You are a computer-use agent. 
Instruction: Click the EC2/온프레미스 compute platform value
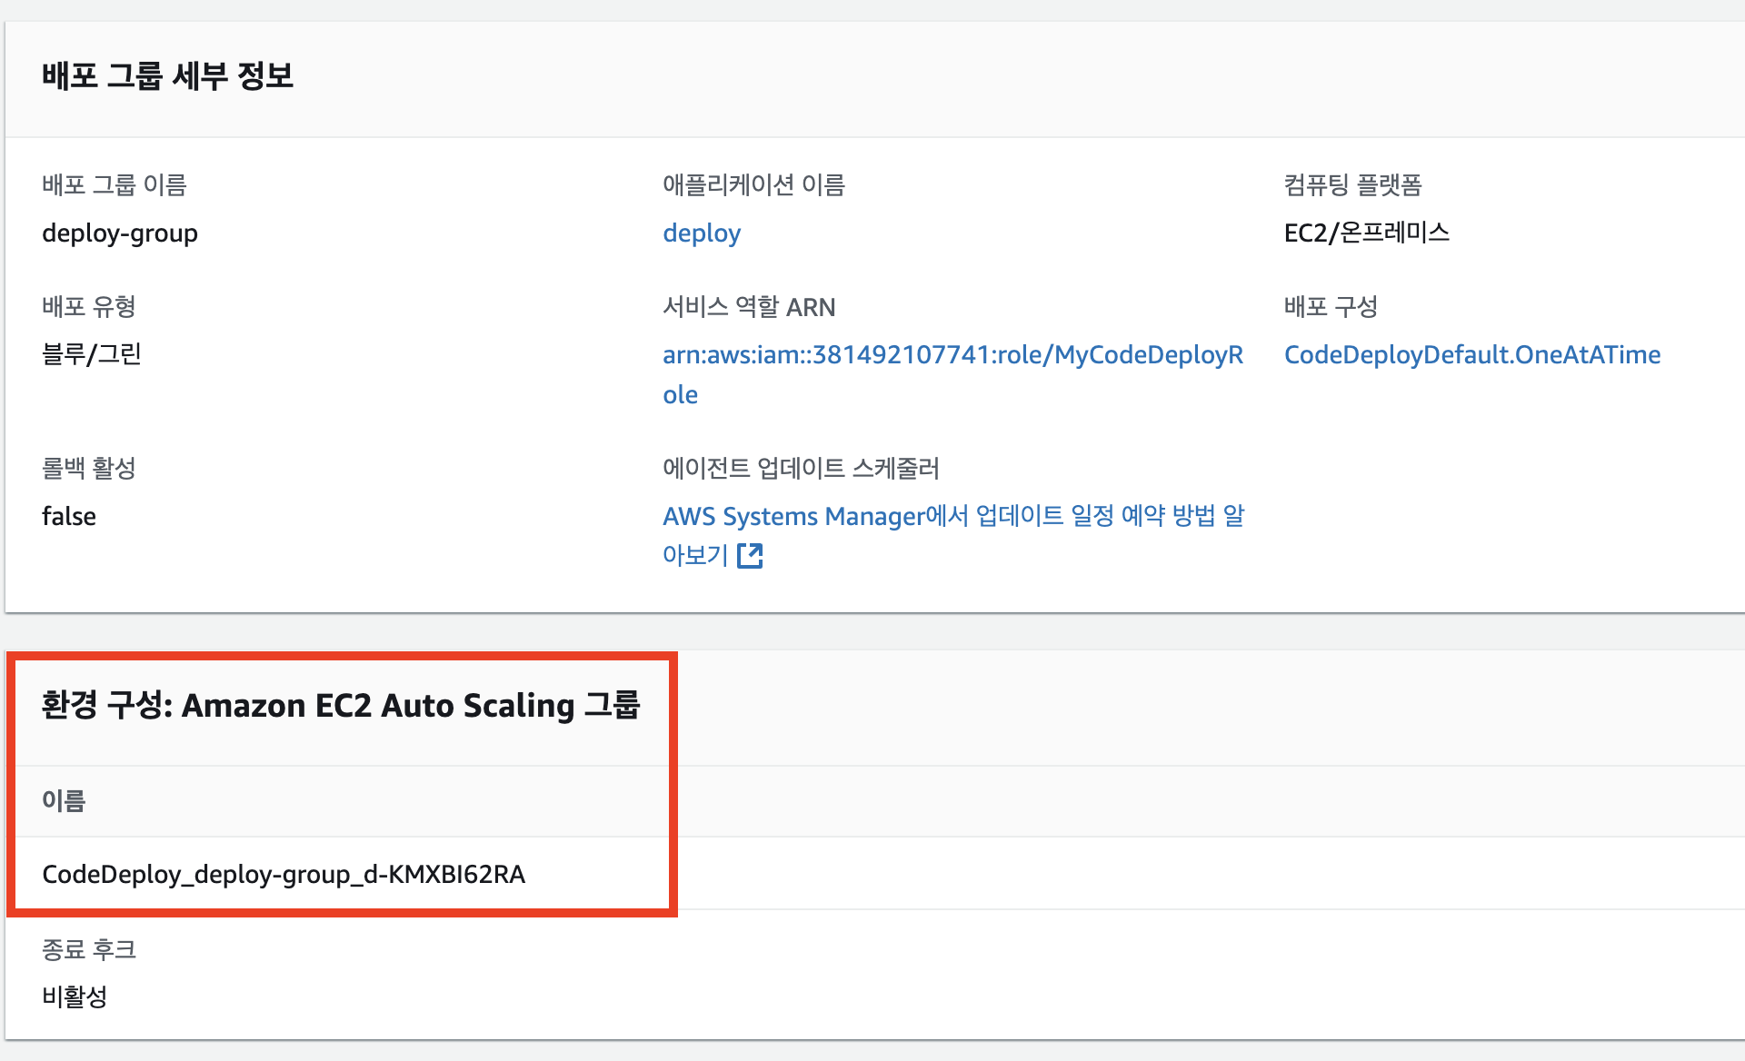[x=1366, y=233]
